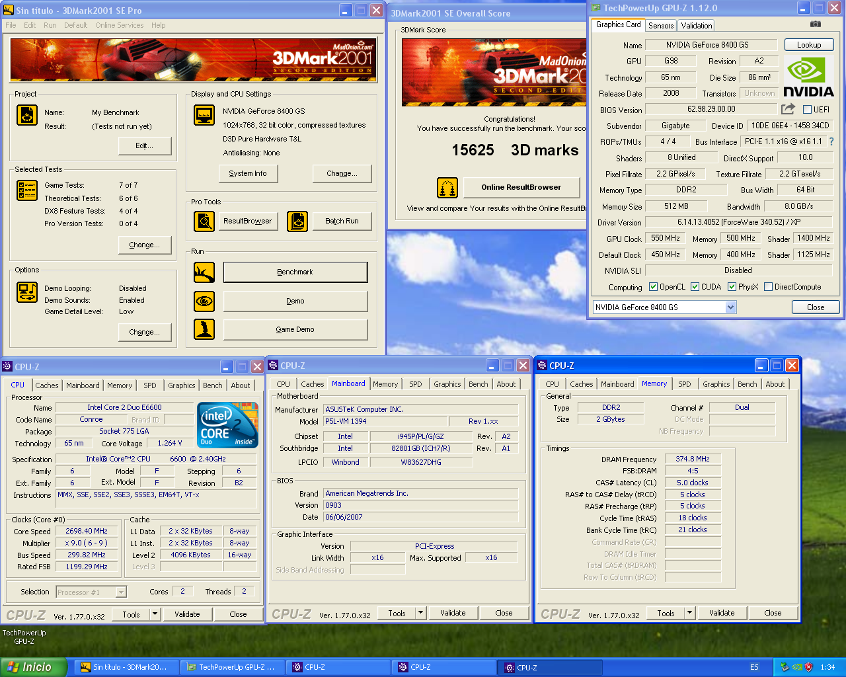Click the Game Demo button
Screen dimensions: 846x677
tap(295, 329)
